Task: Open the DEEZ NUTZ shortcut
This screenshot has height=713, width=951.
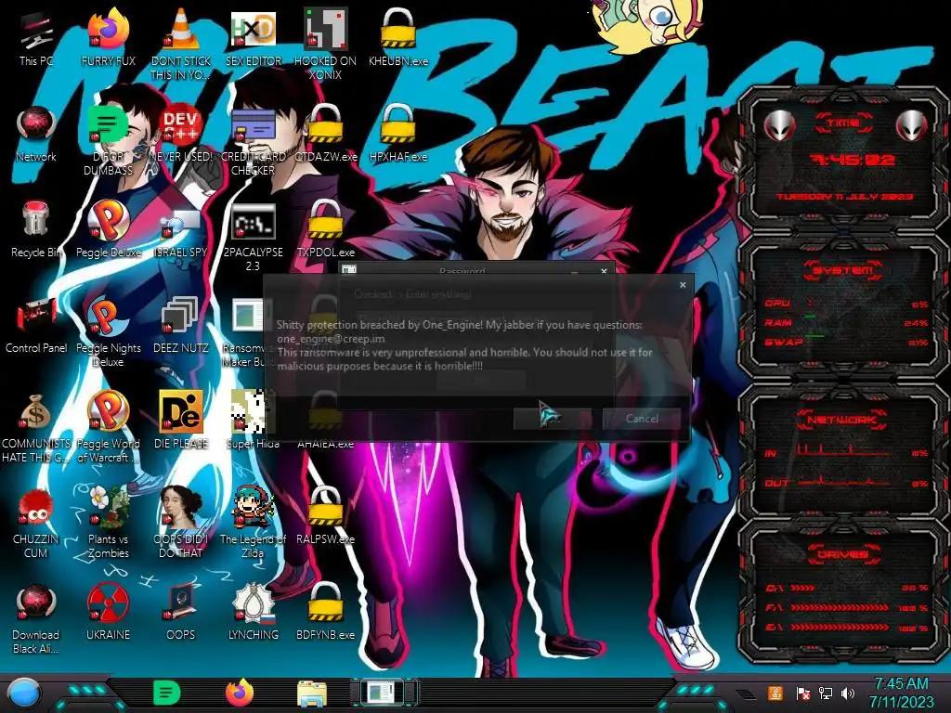Action: (181, 325)
